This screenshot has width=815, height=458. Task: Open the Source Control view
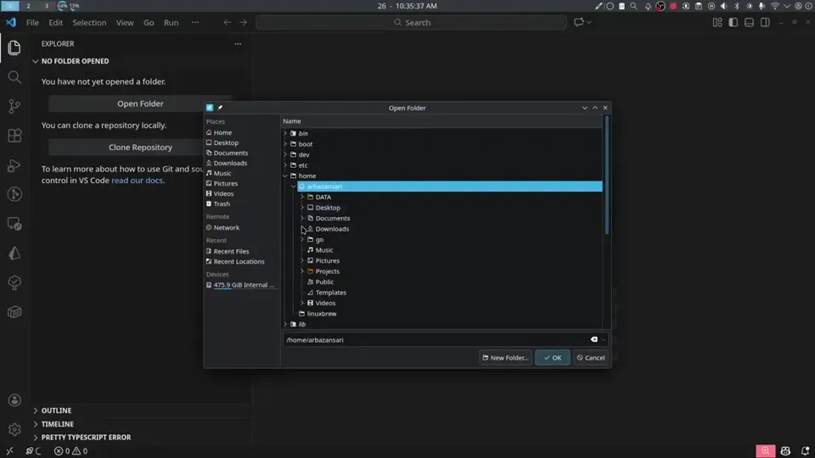14,107
